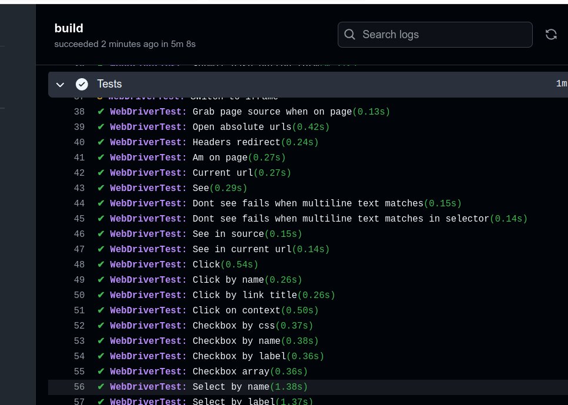568x405 pixels.
Task: Click log line Grab page source when on page
Action: (244, 112)
